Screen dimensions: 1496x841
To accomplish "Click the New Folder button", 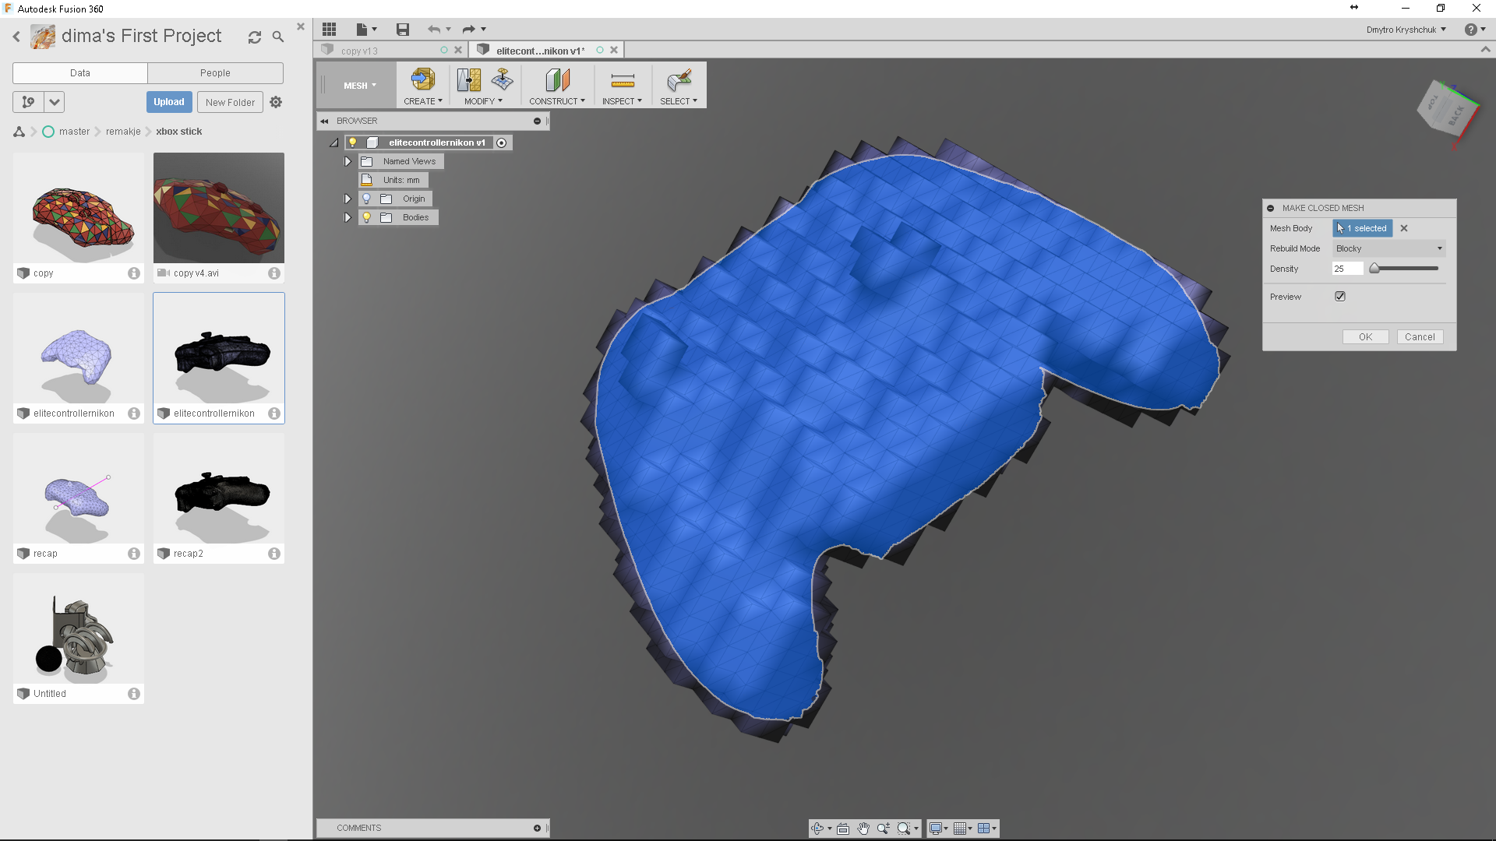I will point(230,102).
